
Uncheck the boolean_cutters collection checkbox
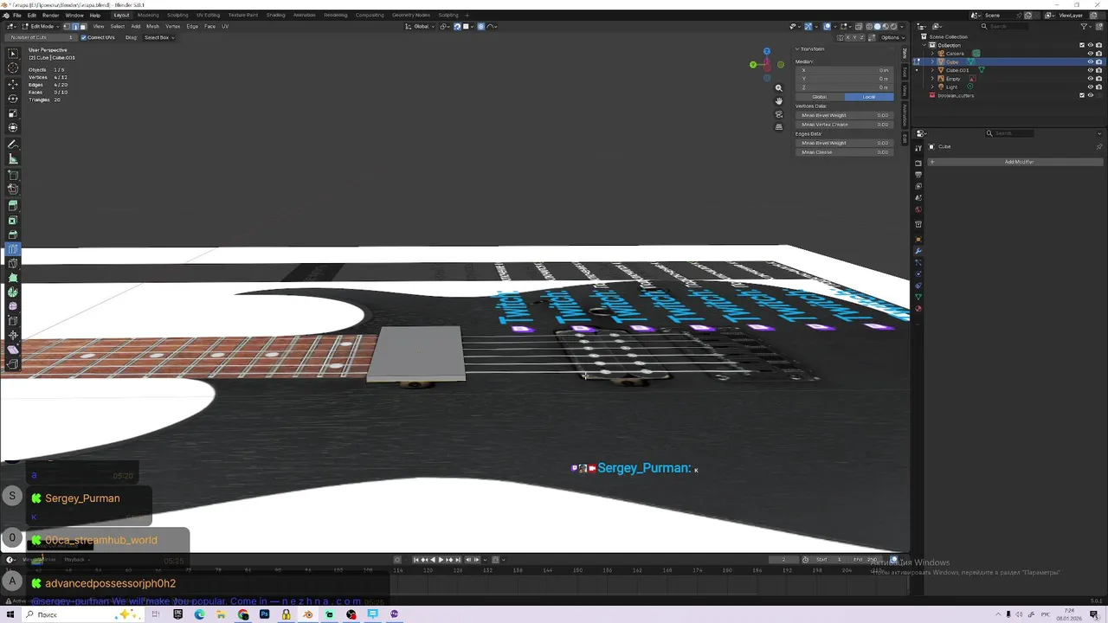coord(1082,95)
